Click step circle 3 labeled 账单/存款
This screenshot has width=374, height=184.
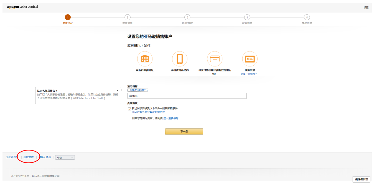[187, 17]
